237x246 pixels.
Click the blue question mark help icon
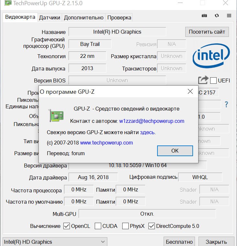point(226,104)
